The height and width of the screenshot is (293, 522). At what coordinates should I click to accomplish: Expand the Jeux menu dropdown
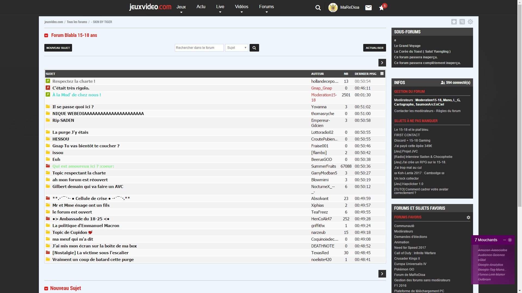pyautogui.click(x=181, y=7)
